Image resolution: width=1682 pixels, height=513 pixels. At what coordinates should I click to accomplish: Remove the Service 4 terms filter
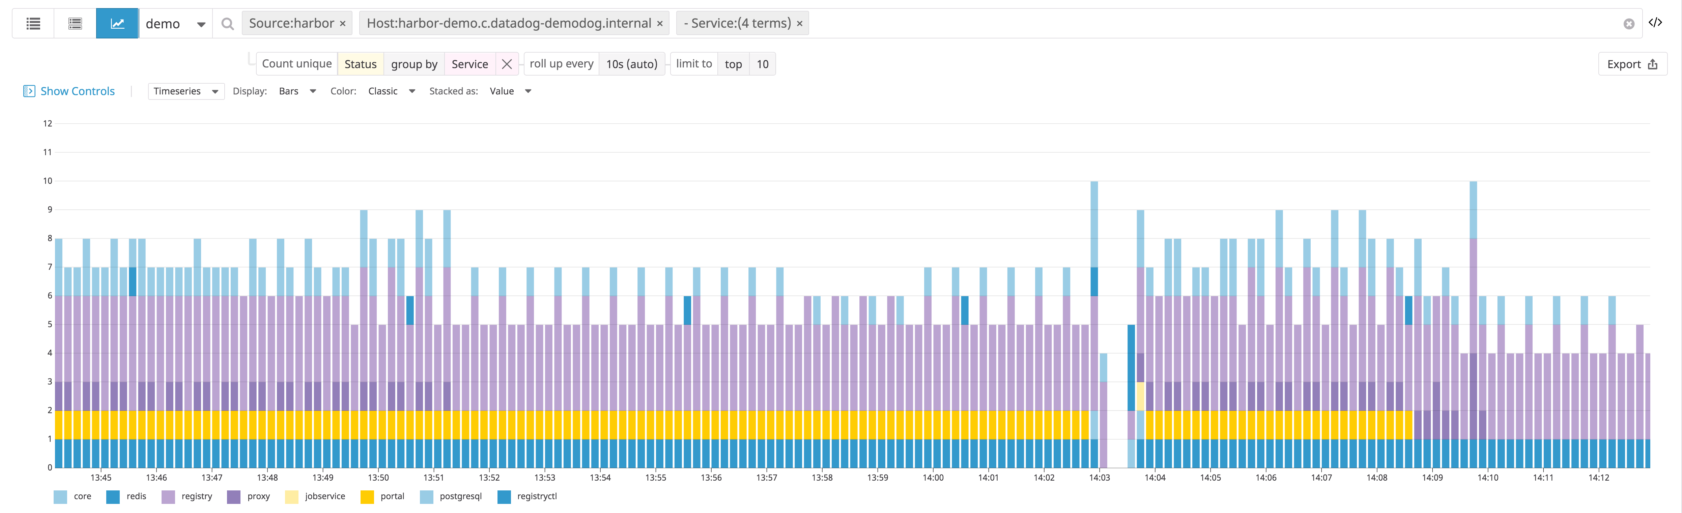[x=800, y=24]
